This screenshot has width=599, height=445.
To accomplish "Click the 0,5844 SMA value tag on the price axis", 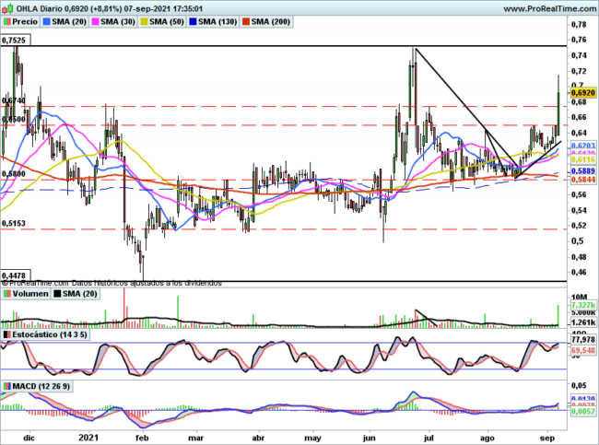I will click(583, 179).
